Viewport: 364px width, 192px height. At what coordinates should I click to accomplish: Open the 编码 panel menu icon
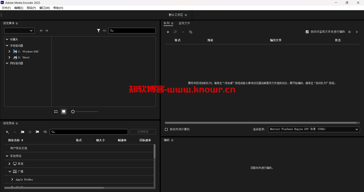click(172, 140)
